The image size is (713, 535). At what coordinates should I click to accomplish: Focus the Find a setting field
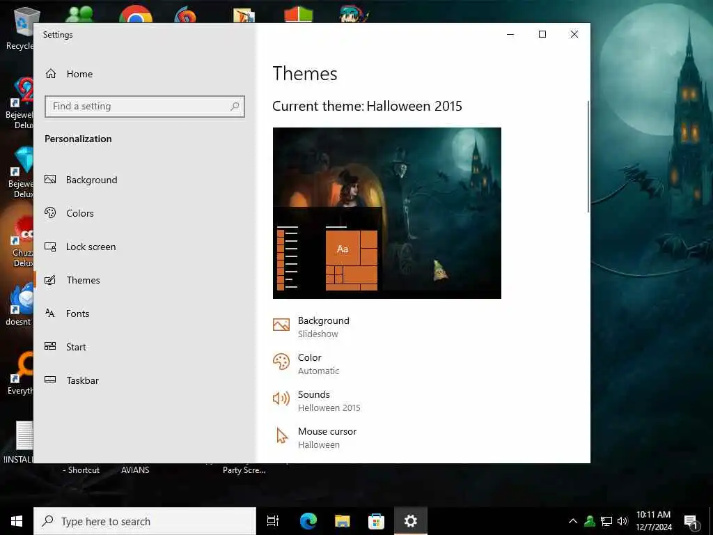point(145,107)
